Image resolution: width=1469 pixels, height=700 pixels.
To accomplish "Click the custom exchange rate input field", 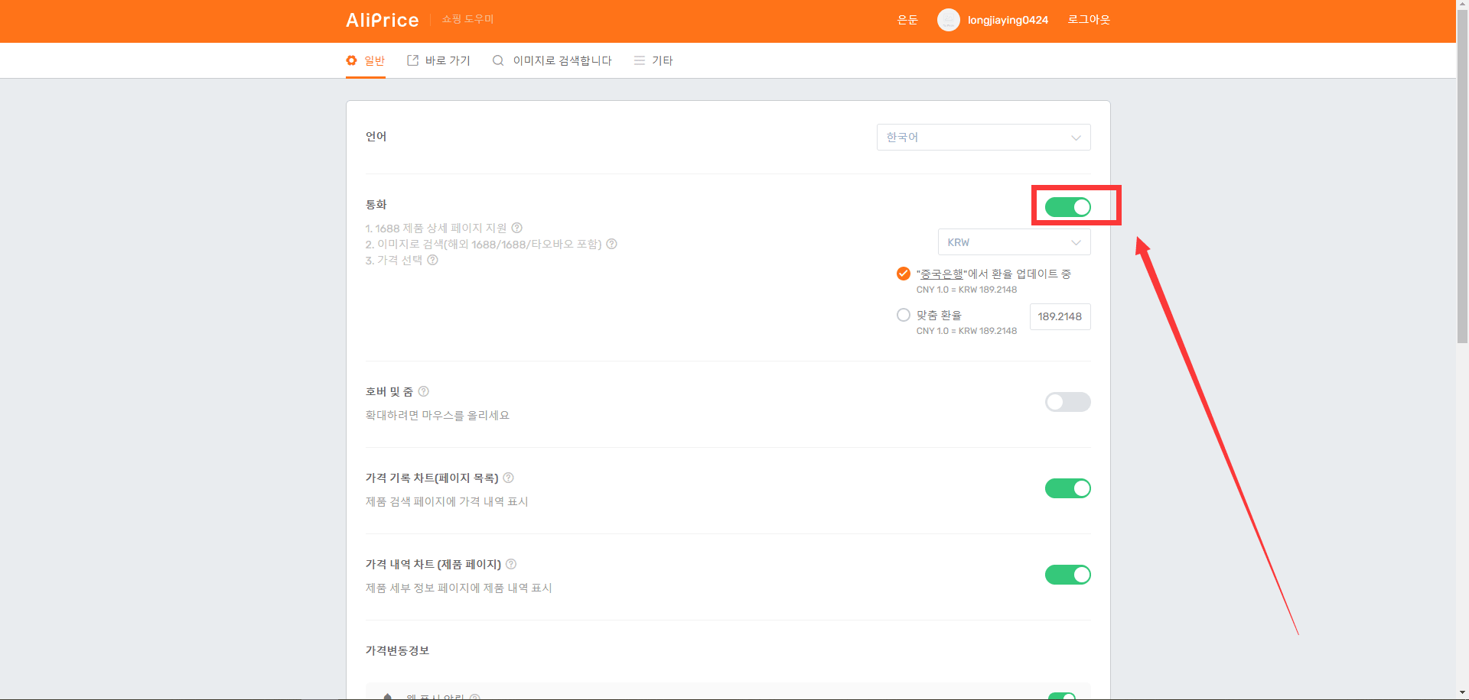I will [x=1060, y=316].
